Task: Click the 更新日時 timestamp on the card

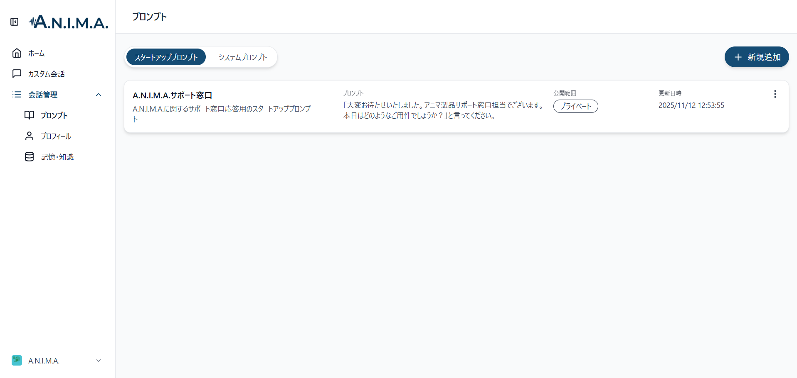Action: [x=691, y=105]
